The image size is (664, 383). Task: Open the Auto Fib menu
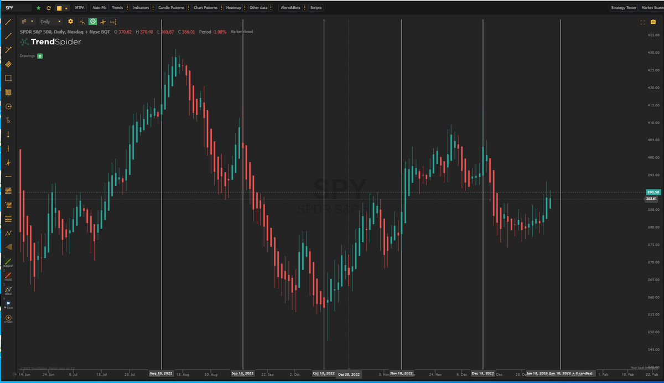click(100, 8)
